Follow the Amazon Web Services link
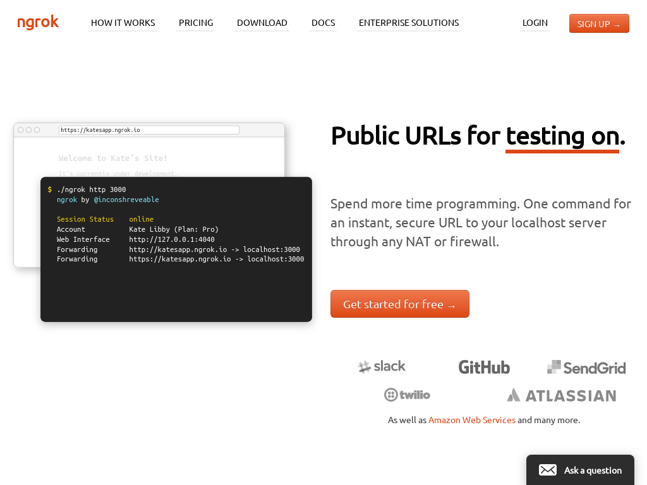This screenshot has height=485, width=647. (471, 420)
